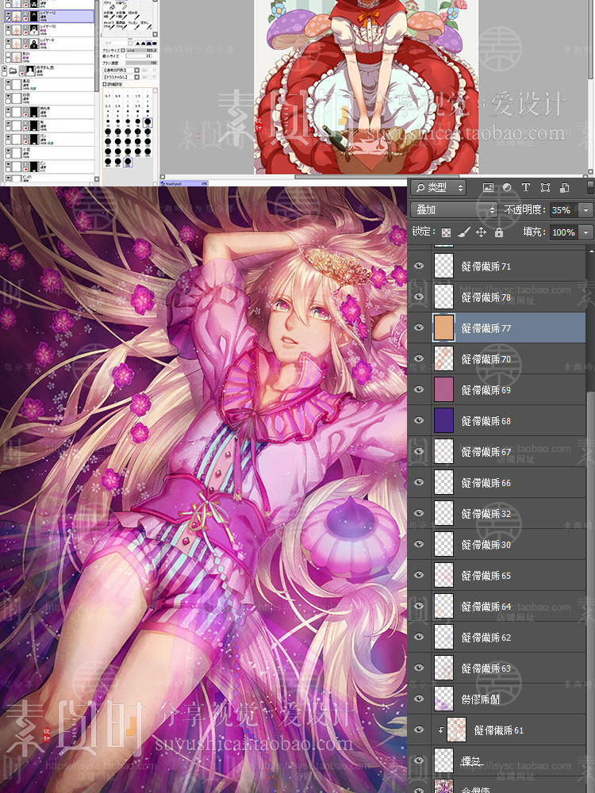Toggle visibility of layer 63
Screen dimensions: 595x793
pyautogui.click(x=419, y=668)
